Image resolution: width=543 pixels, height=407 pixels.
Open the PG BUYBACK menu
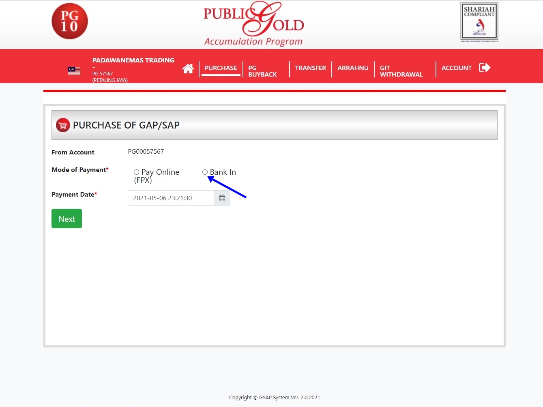(262, 71)
